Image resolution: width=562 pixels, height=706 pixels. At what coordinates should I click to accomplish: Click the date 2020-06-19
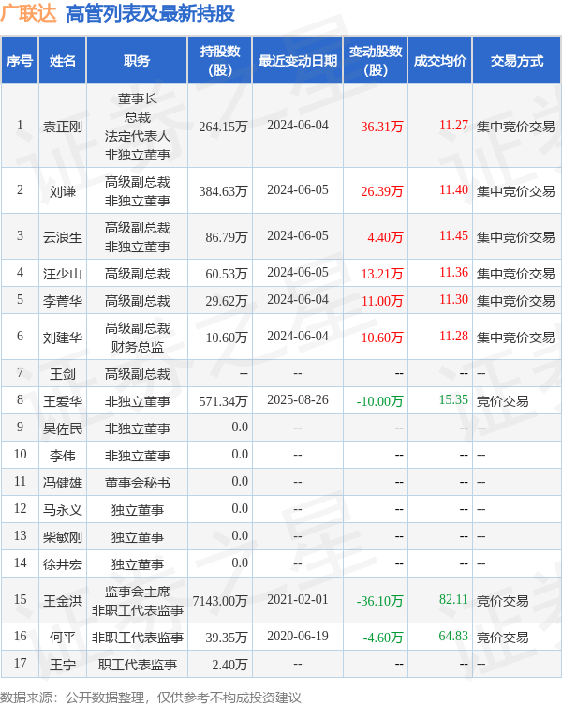[298, 636]
